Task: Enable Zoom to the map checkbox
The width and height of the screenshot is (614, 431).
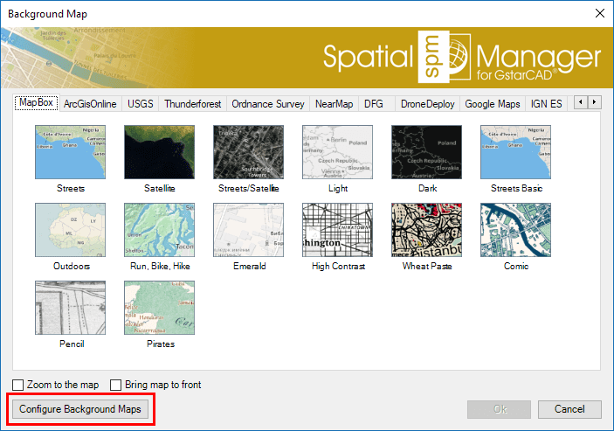Action: (19, 385)
